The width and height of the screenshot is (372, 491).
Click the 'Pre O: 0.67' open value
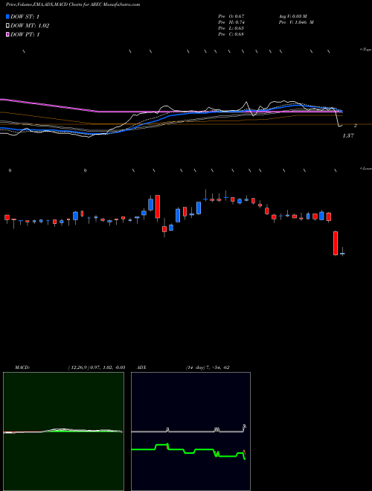tap(231, 16)
